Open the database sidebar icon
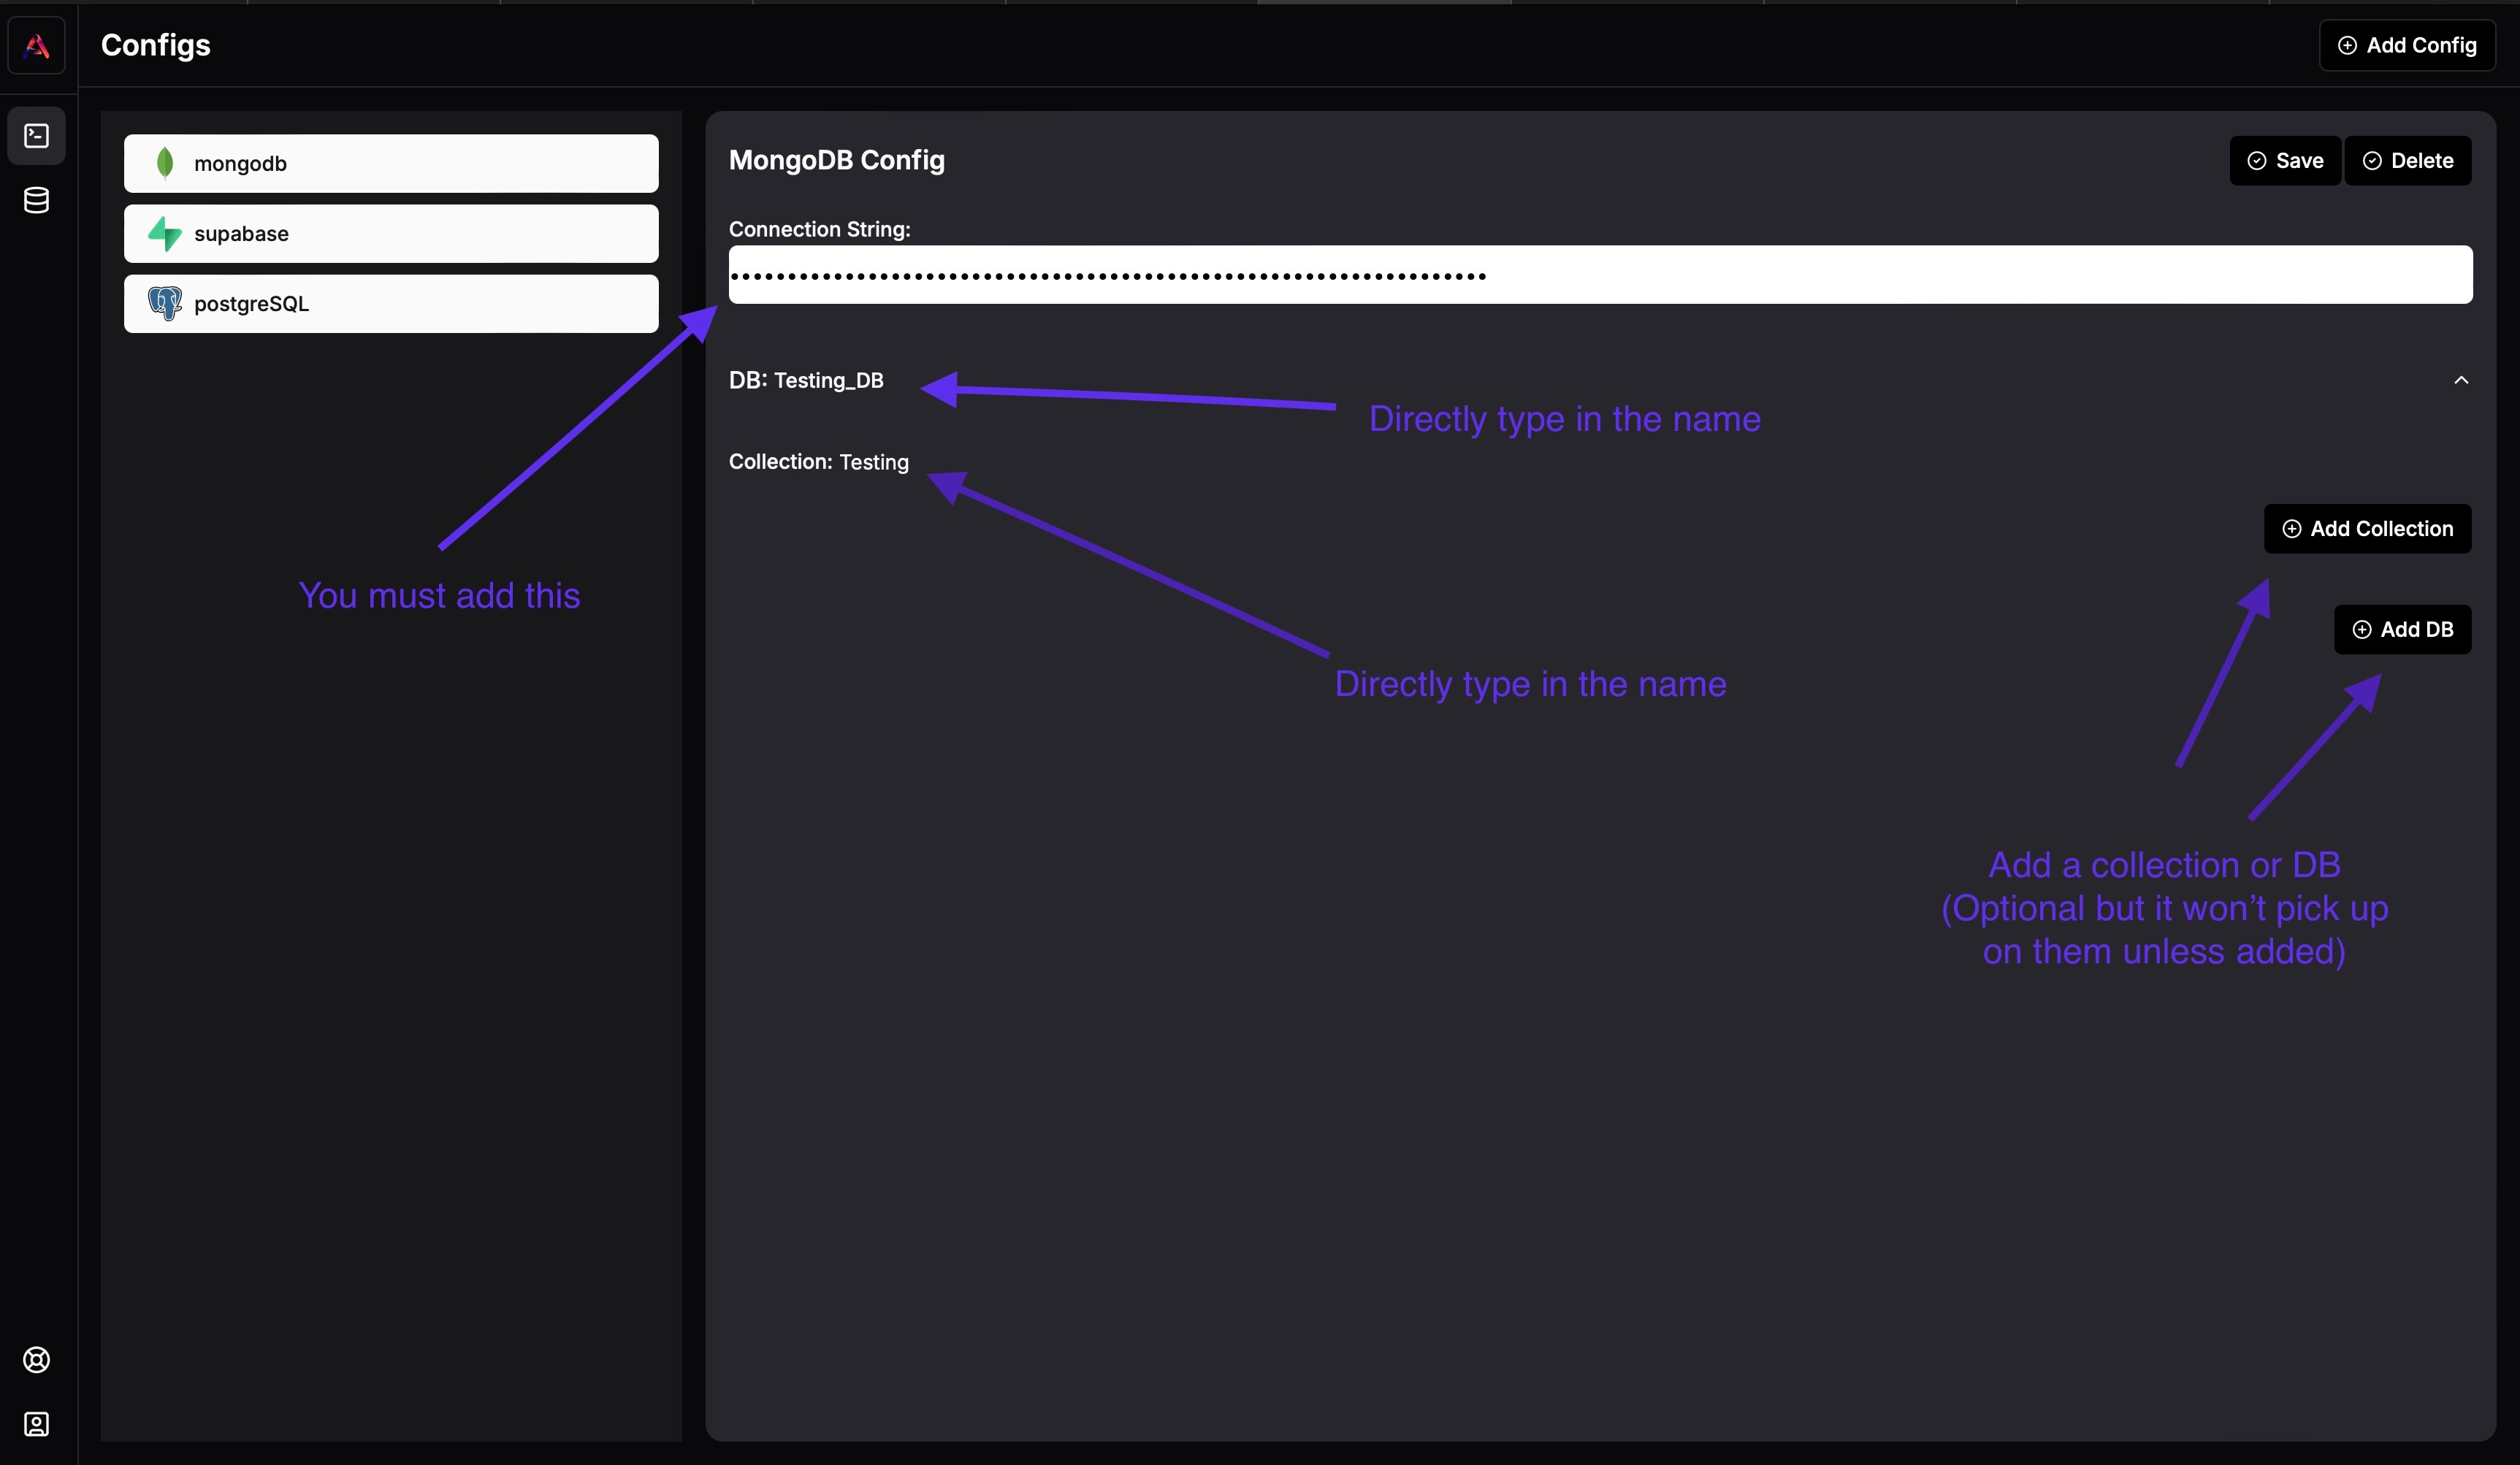The height and width of the screenshot is (1465, 2520). (x=37, y=200)
